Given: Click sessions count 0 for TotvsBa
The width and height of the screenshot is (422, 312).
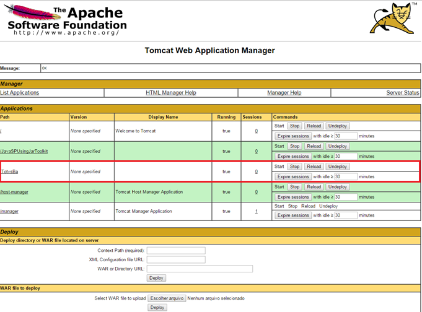Looking at the screenshot, I should click(x=256, y=171).
